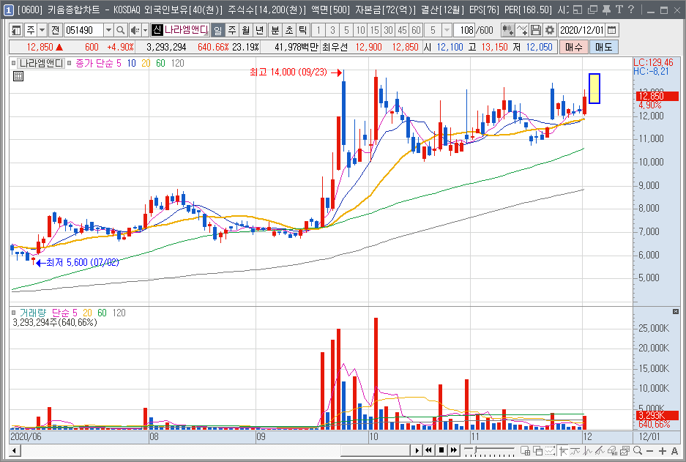Image resolution: width=686 pixels, height=462 pixels.
Task: Click the '거래량' volume legend label
Action: tap(33, 313)
